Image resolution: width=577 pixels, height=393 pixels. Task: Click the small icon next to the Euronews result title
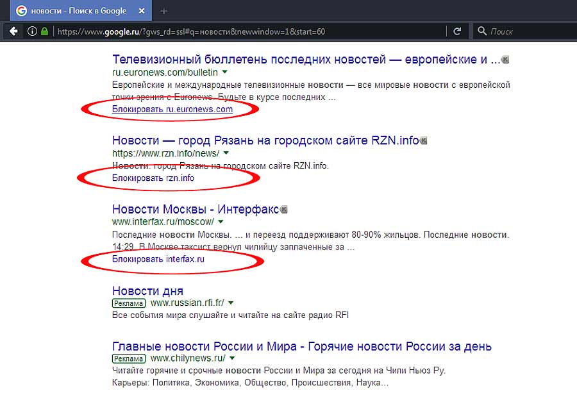[x=506, y=60]
